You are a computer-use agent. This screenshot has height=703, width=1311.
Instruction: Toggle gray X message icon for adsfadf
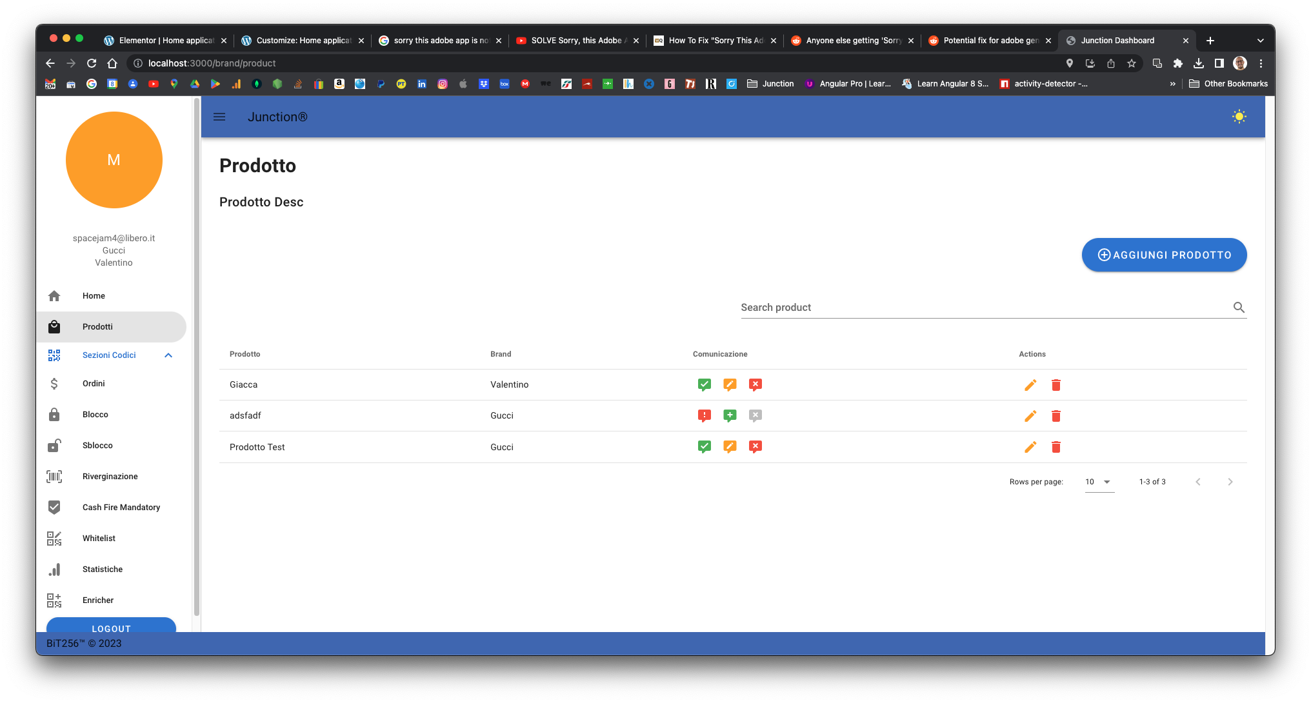[756, 416]
